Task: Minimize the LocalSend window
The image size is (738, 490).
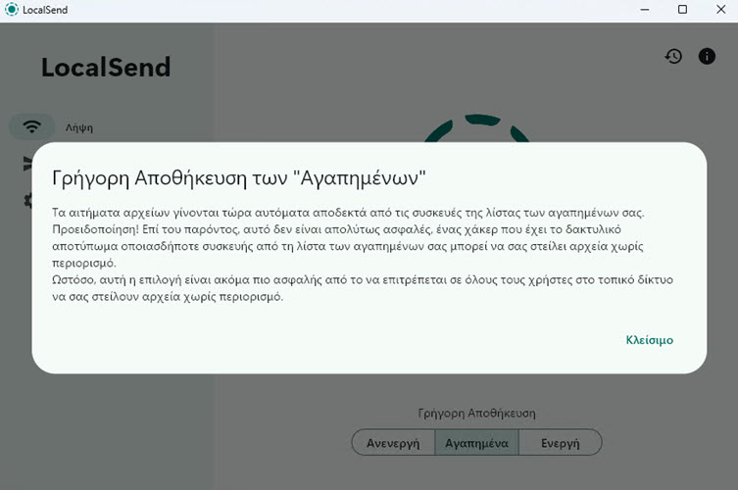Action: point(644,10)
